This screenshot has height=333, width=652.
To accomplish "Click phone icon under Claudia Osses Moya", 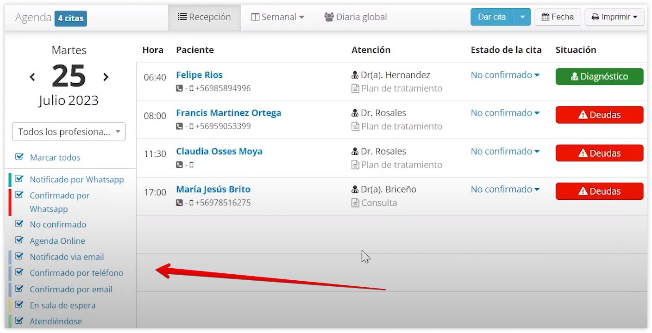I will coord(179,165).
